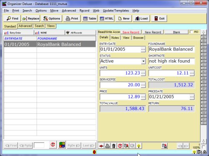Screen dimensions: 209x156
Task: Click the First navigation button
Action: pyautogui.click(x=11, y=146)
